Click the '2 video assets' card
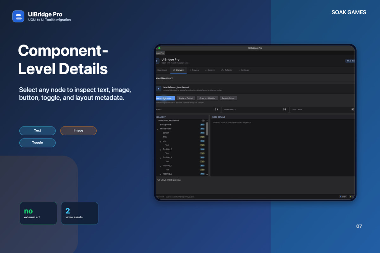 pyautogui.click(x=79, y=213)
